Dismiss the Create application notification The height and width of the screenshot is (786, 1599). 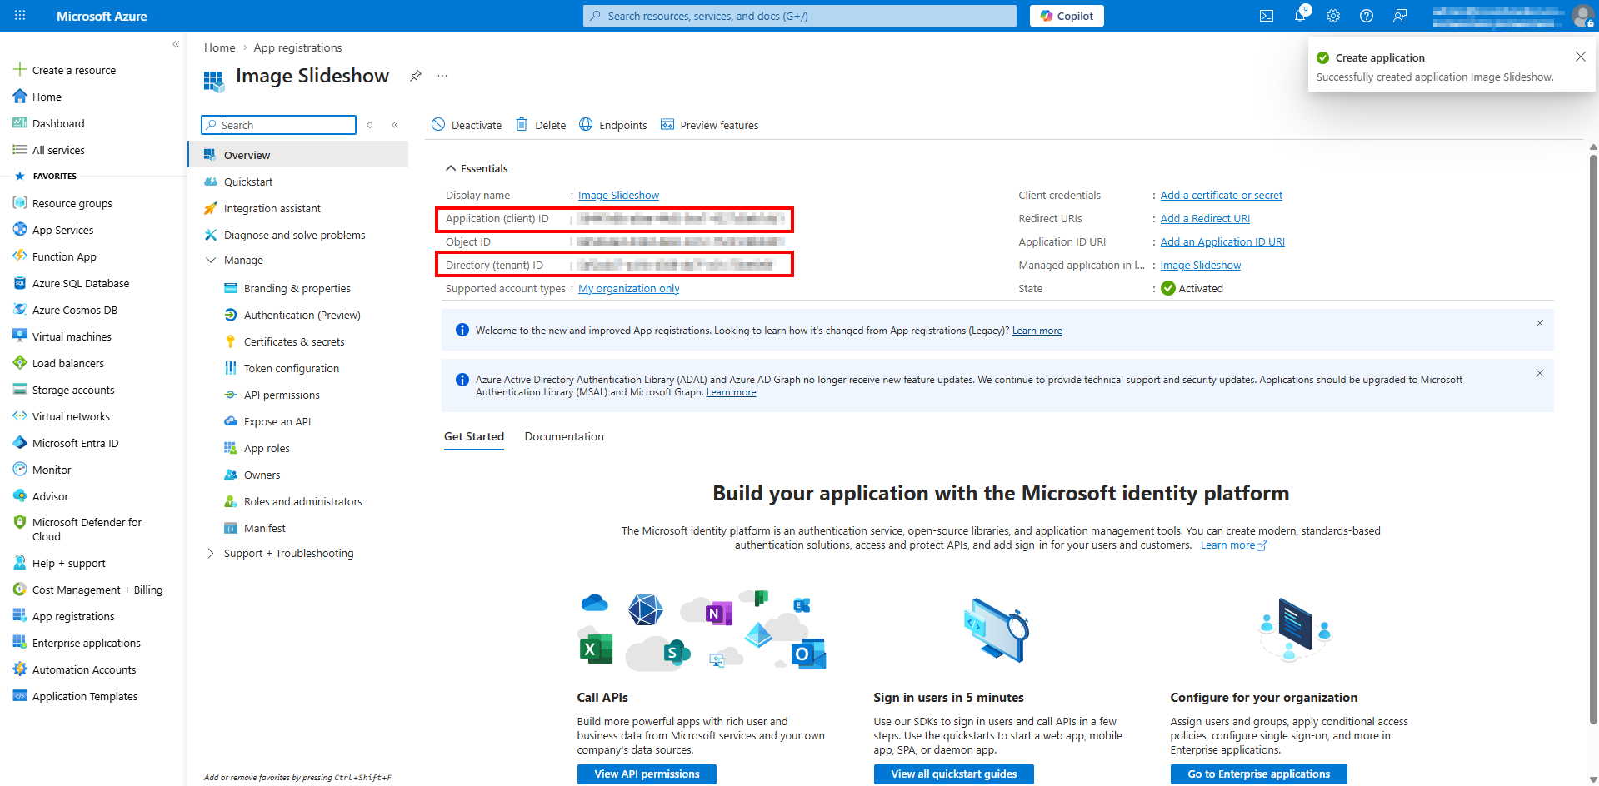(x=1580, y=57)
